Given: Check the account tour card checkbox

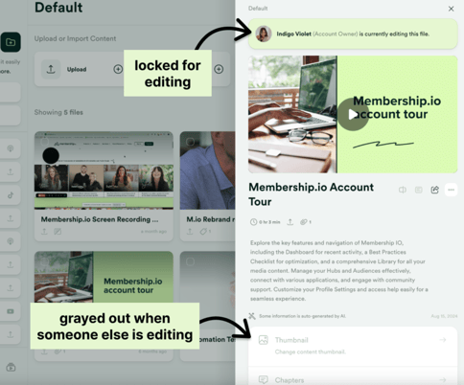Looking at the screenshot, I should pyautogui.click(x=44, y=261).
